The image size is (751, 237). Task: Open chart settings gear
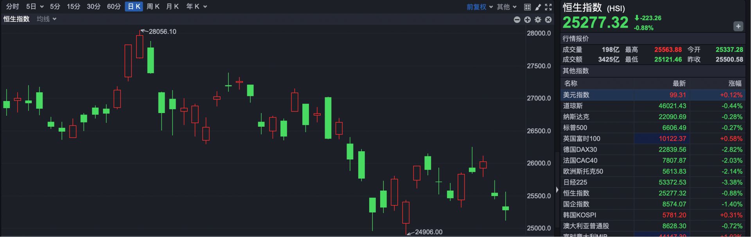tap(538, 19)
